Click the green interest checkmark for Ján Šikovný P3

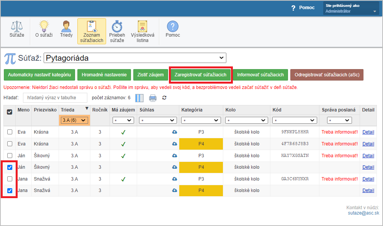(x=123, y=156)
